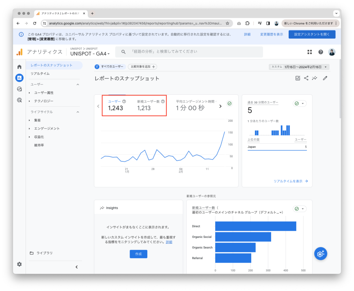The width and height of the screenshot is (354, 291).
Task: Open the Analytics Home icon in sidebar
Action: [19, 67]
